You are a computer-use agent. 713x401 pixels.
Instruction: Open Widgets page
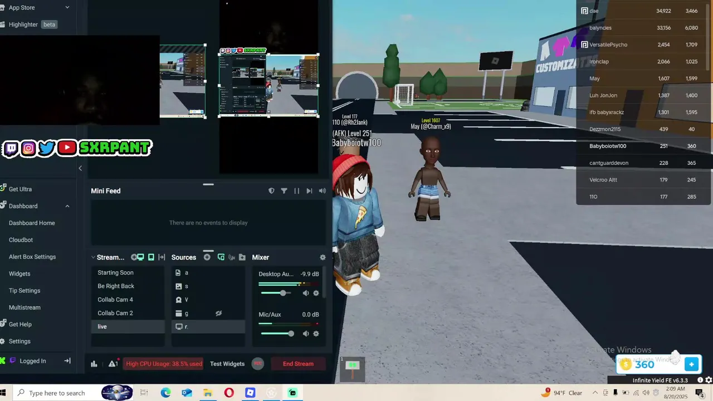pos(19,274)
